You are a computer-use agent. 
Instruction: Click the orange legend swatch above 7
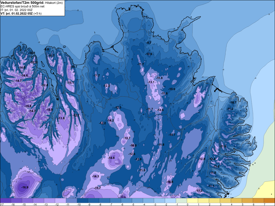(269, 200)
